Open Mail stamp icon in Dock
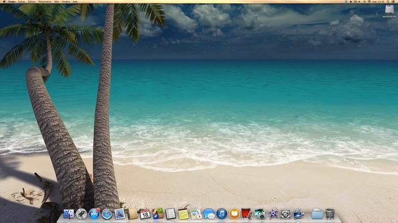Screen dimensions: 398x223 [x=119, y=214]
